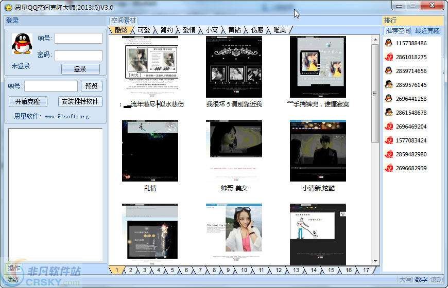Open the 我很坏请别靠近我 template thumbnail
This screenshot has width=448, height=288.
234,67
